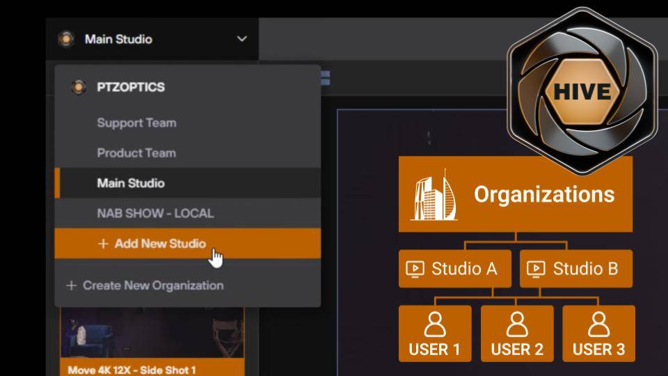Select the PTZOPTICS organization heading
Image resolution: width=668 pixels, height=376 pixels.
click(x=131, y=87)
